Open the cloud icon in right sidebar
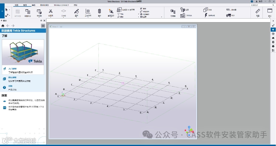 tap(273, 38)
